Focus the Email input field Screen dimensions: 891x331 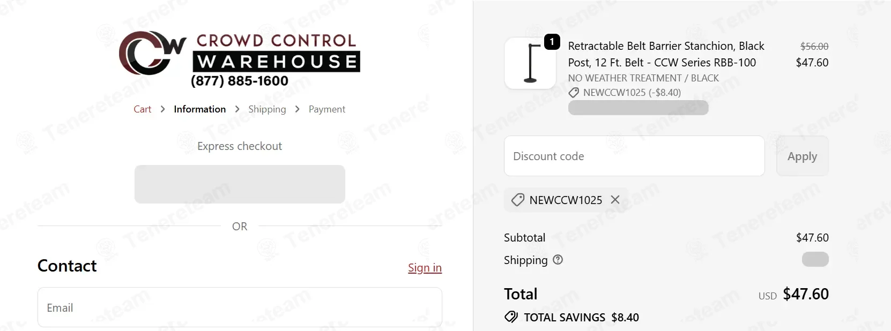(x=240, y=307)
